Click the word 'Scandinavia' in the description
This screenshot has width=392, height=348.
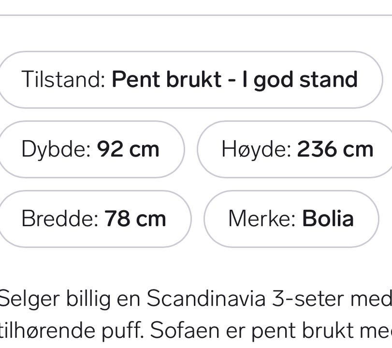[x=206, y=299]
